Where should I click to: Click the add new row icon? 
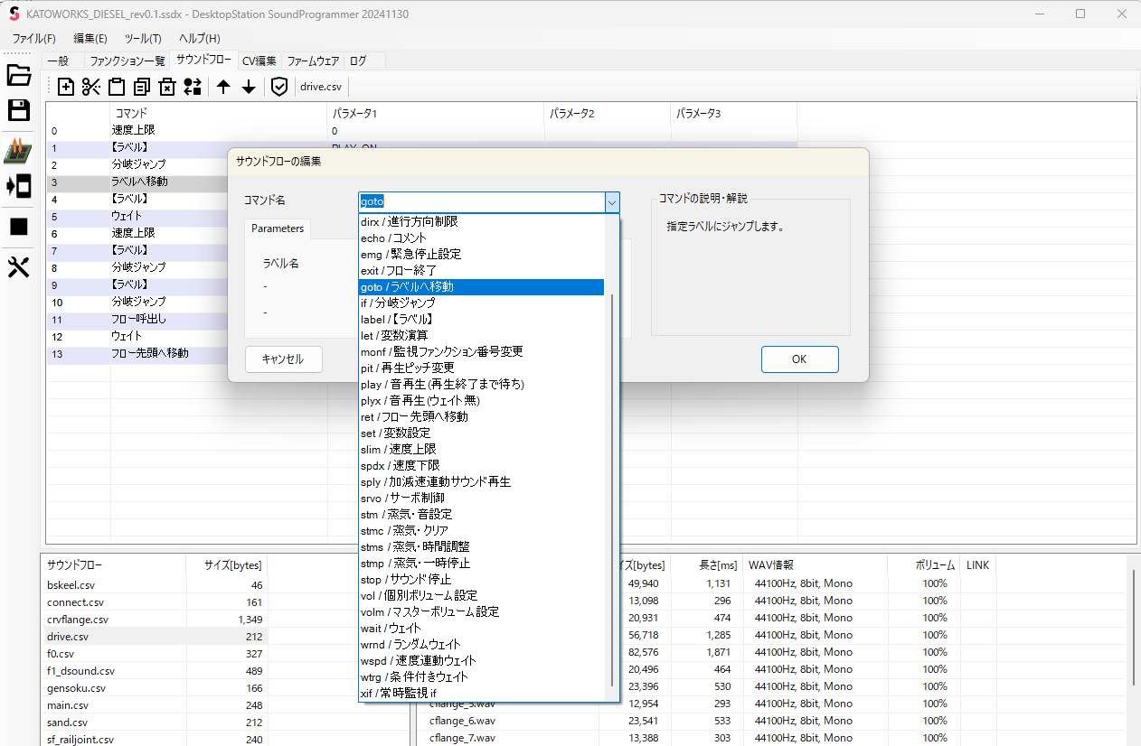[x=66, y=87]
